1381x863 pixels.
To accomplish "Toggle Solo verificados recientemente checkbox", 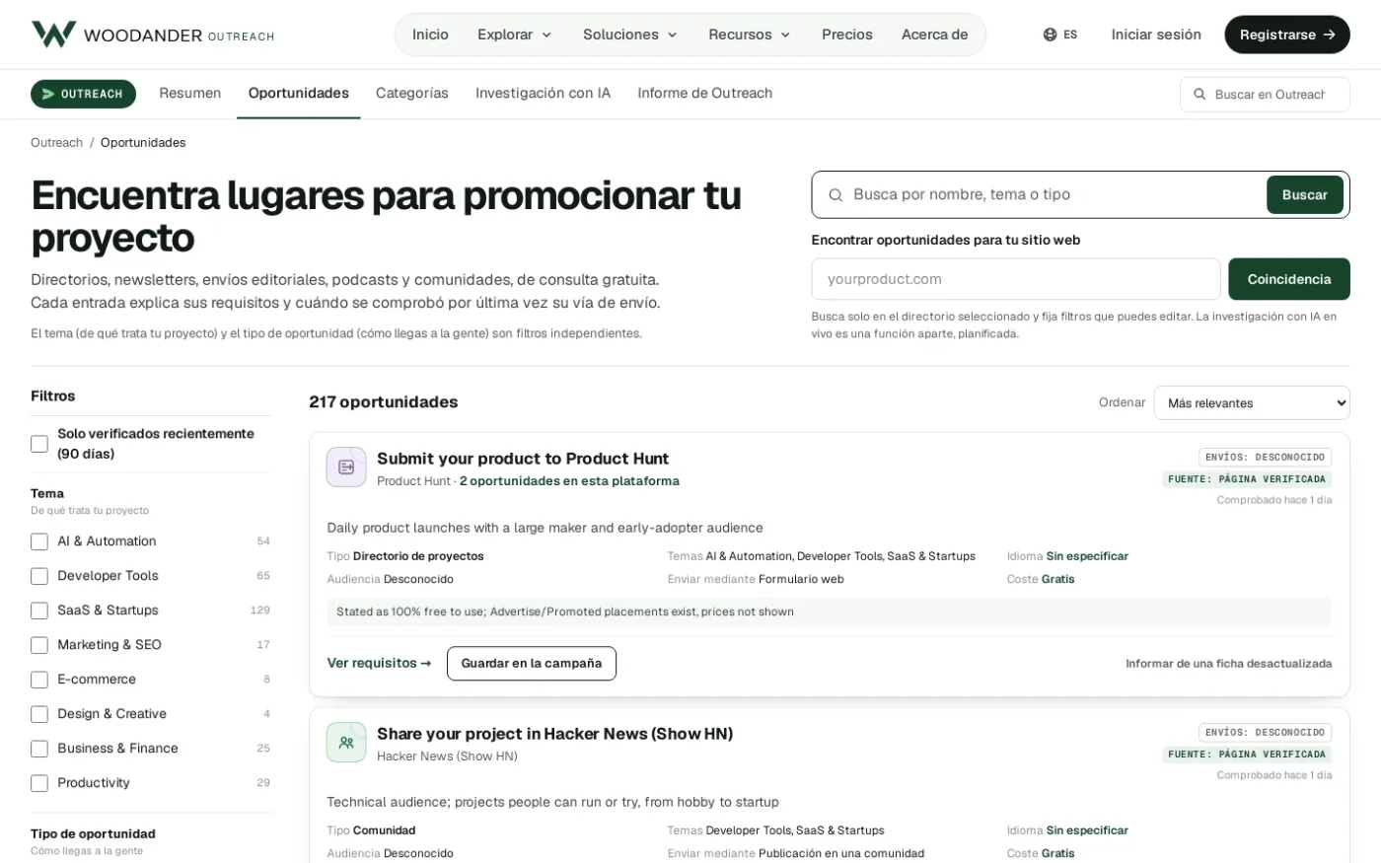I will pyautogui.click(x=39, y=444).
